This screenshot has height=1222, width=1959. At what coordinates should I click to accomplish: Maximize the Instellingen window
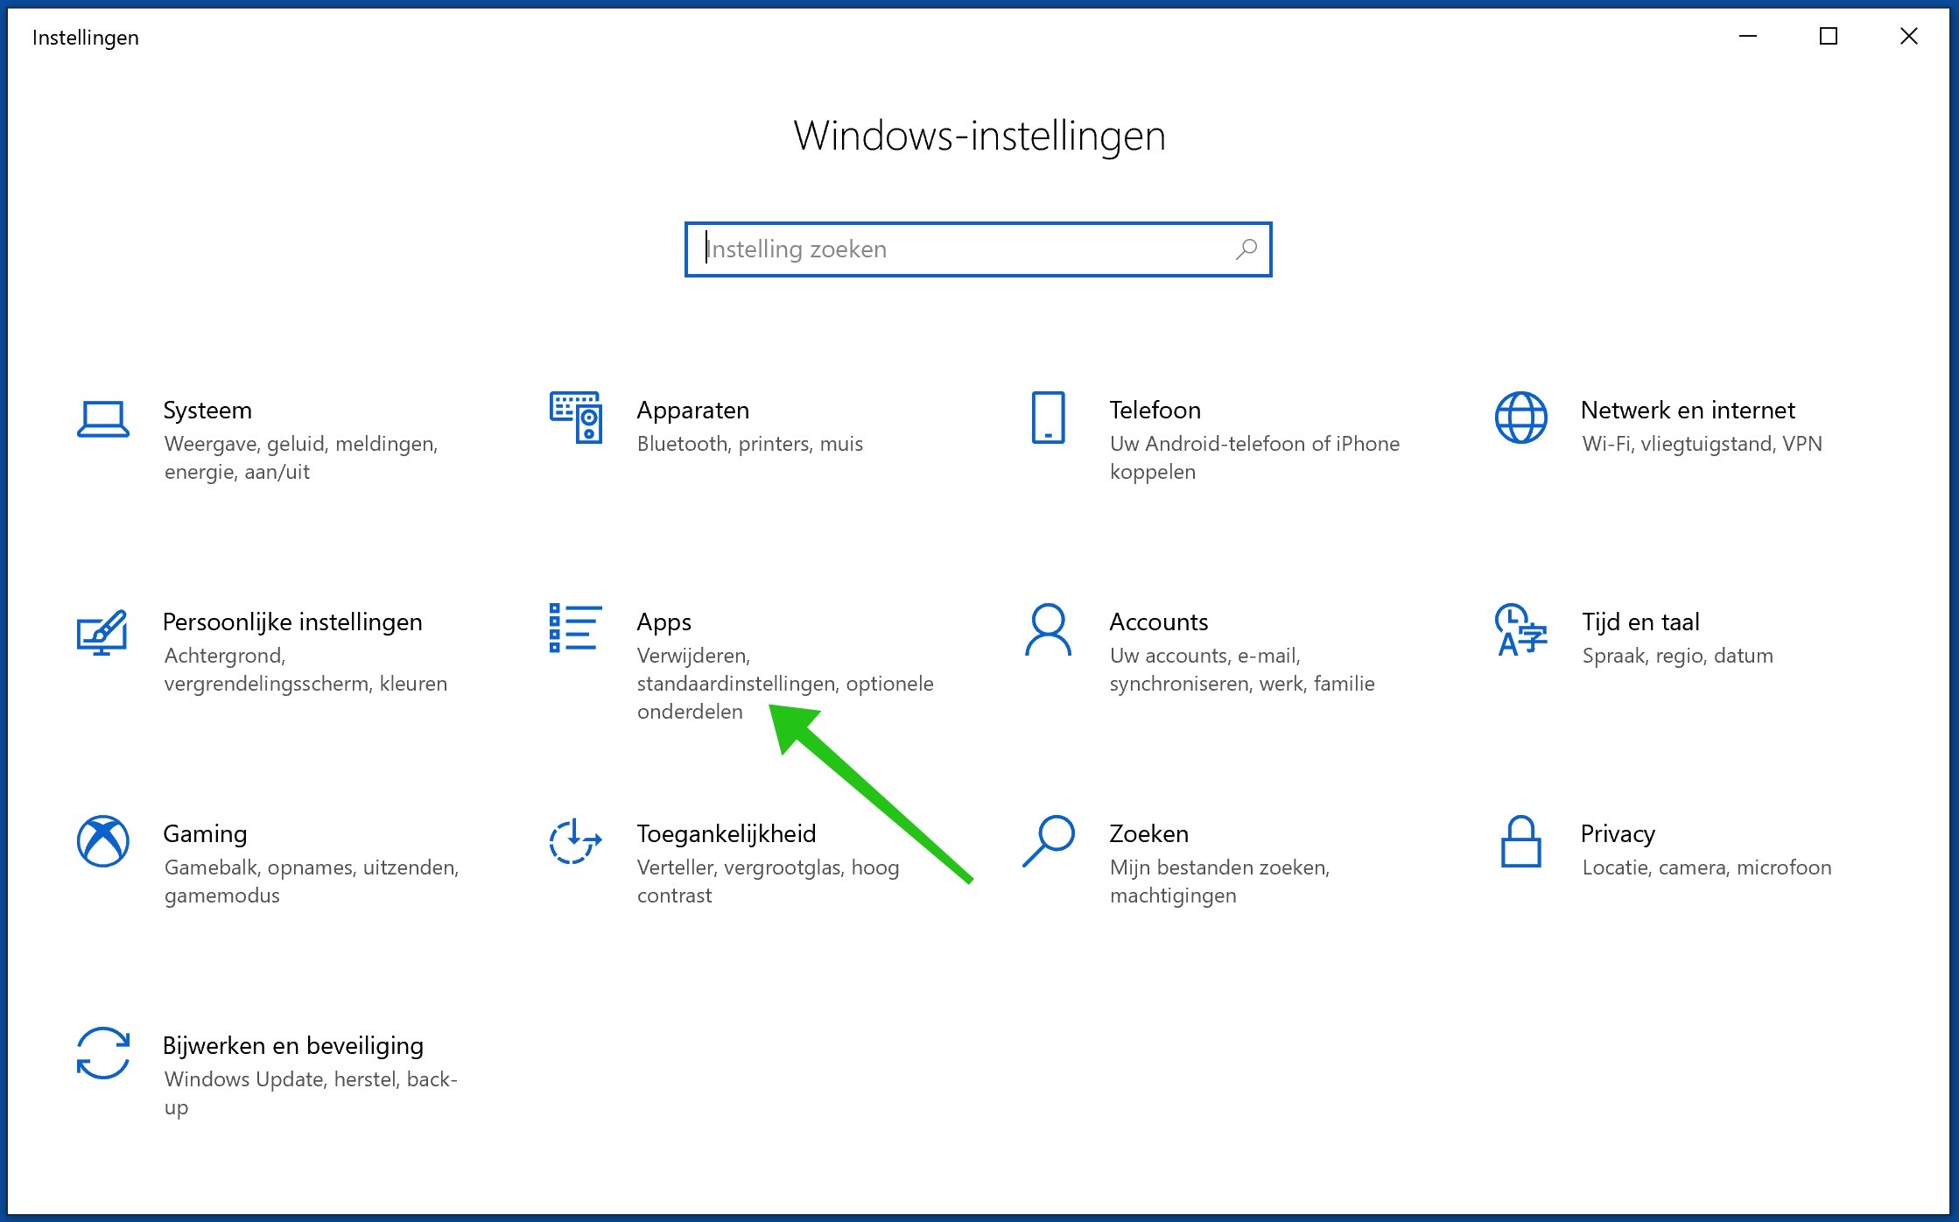pos(1829,36)
